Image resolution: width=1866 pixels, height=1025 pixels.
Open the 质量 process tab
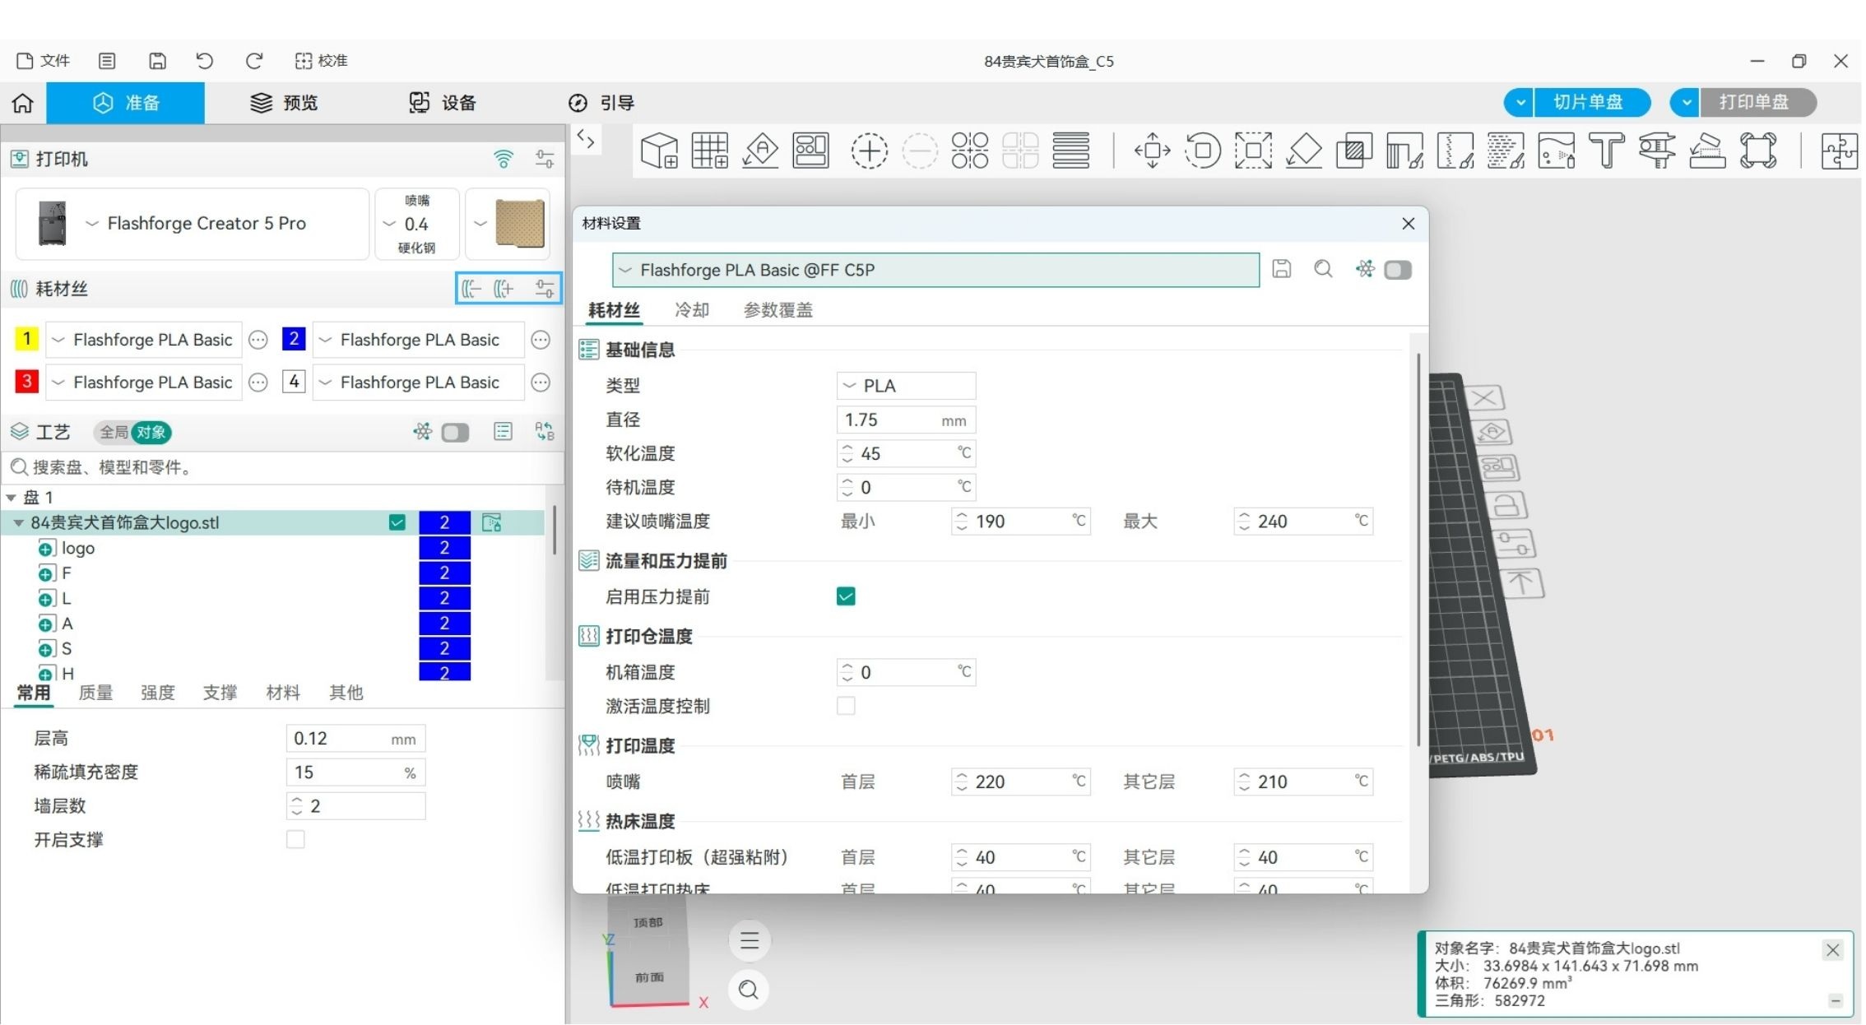pos(95,693)
